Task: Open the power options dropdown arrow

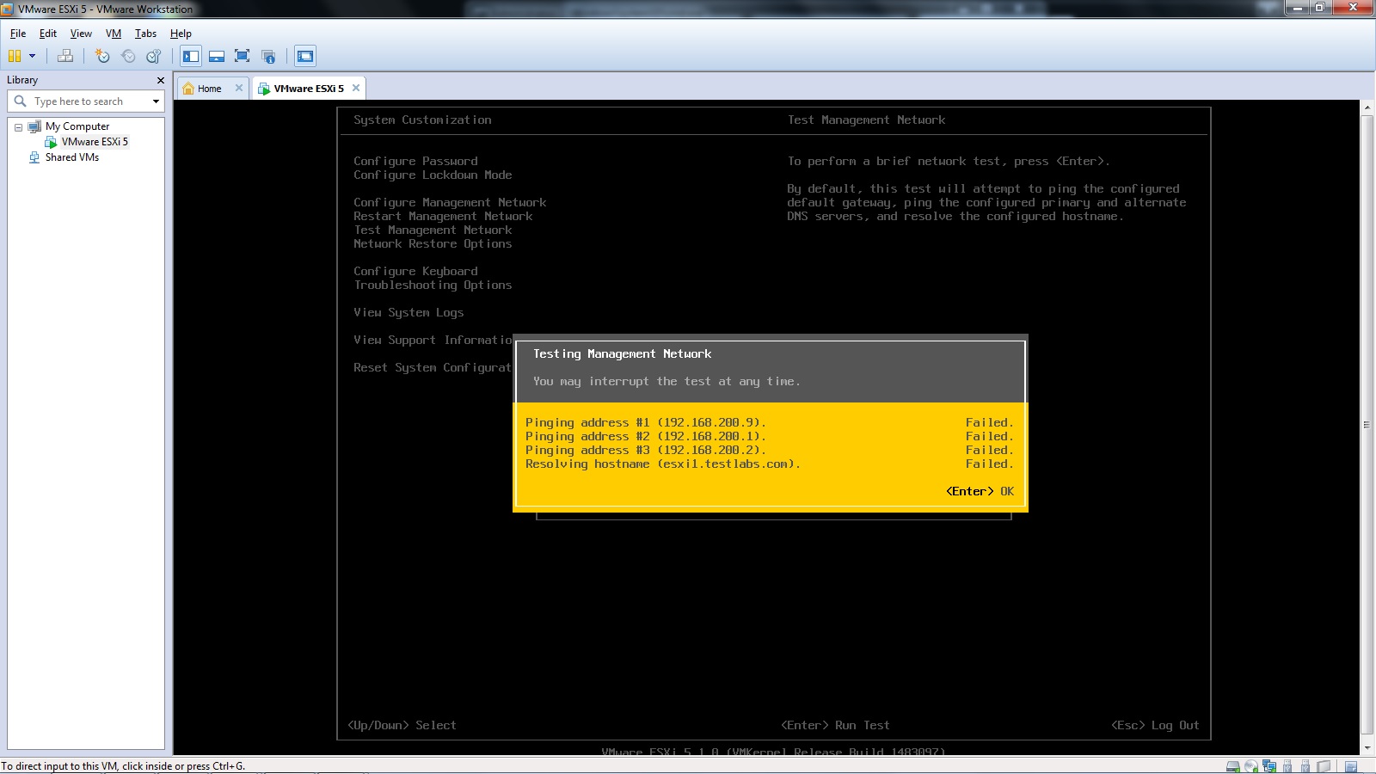Action: [x=32, y=56]
